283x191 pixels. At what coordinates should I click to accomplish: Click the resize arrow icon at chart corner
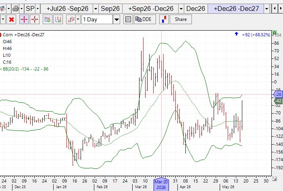coord(275,179)
